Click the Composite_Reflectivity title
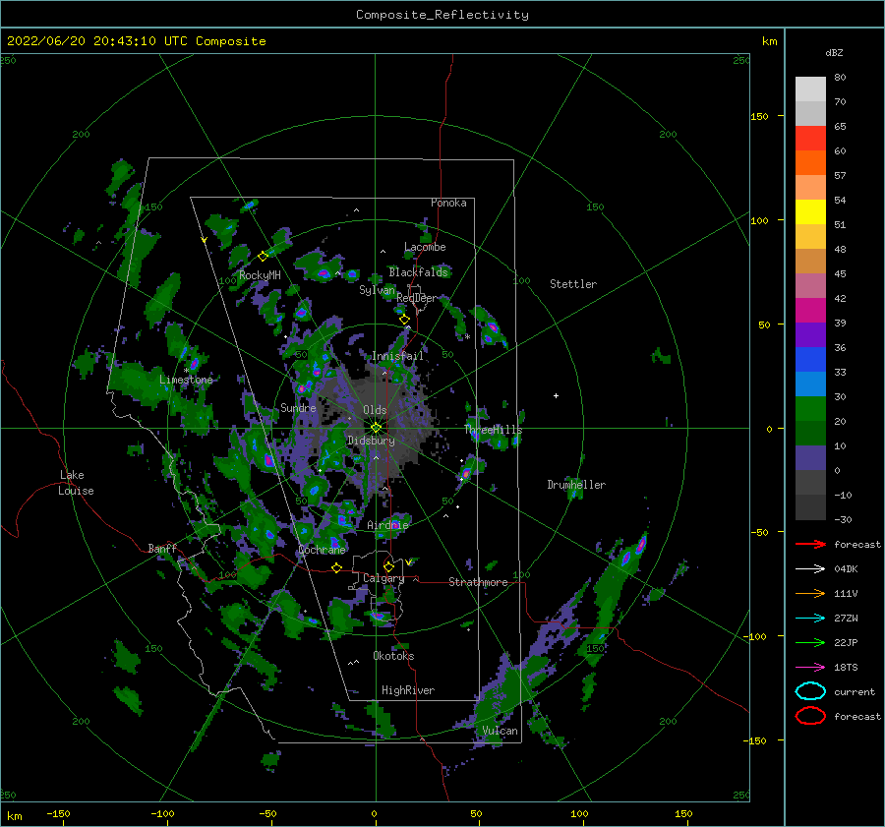 click(x=442, y=15)
